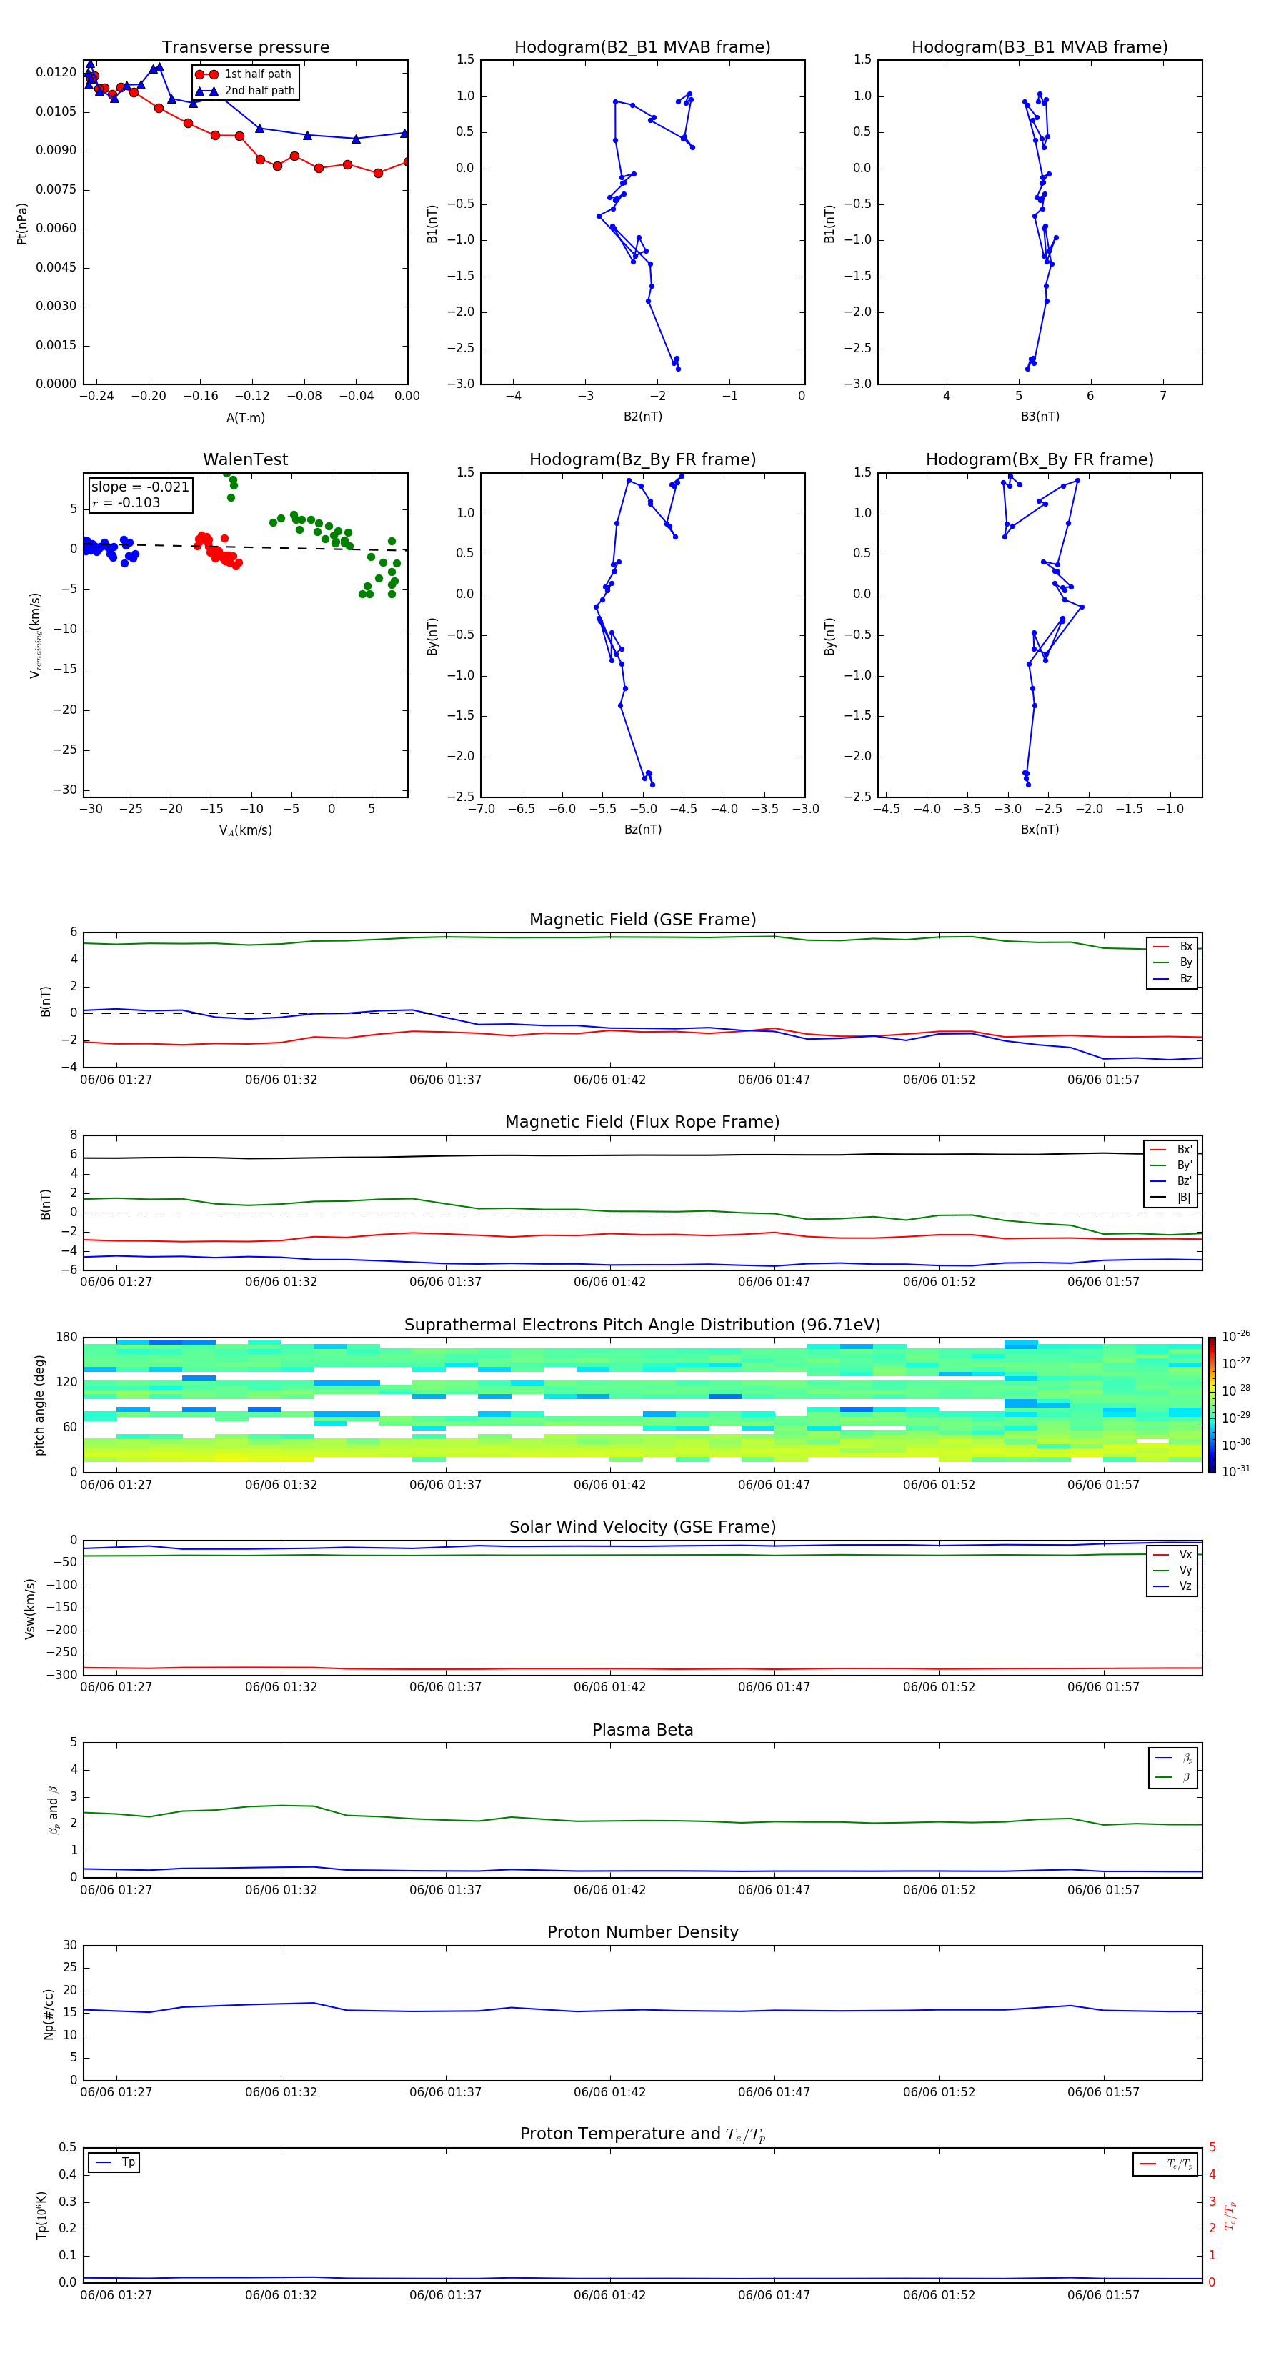Click the "βp and β" y-axis label
This screenshot has width=1286, height=2358.
click(x=53, y=1811)
